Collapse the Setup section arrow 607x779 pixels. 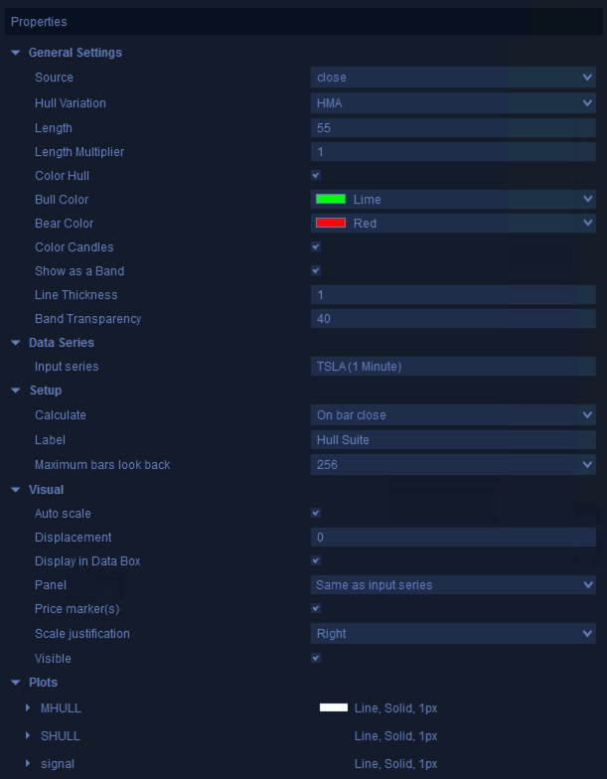16,390
